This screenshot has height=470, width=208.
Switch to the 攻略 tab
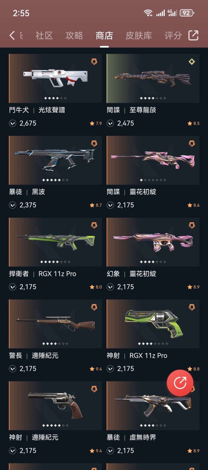[74, 35]
